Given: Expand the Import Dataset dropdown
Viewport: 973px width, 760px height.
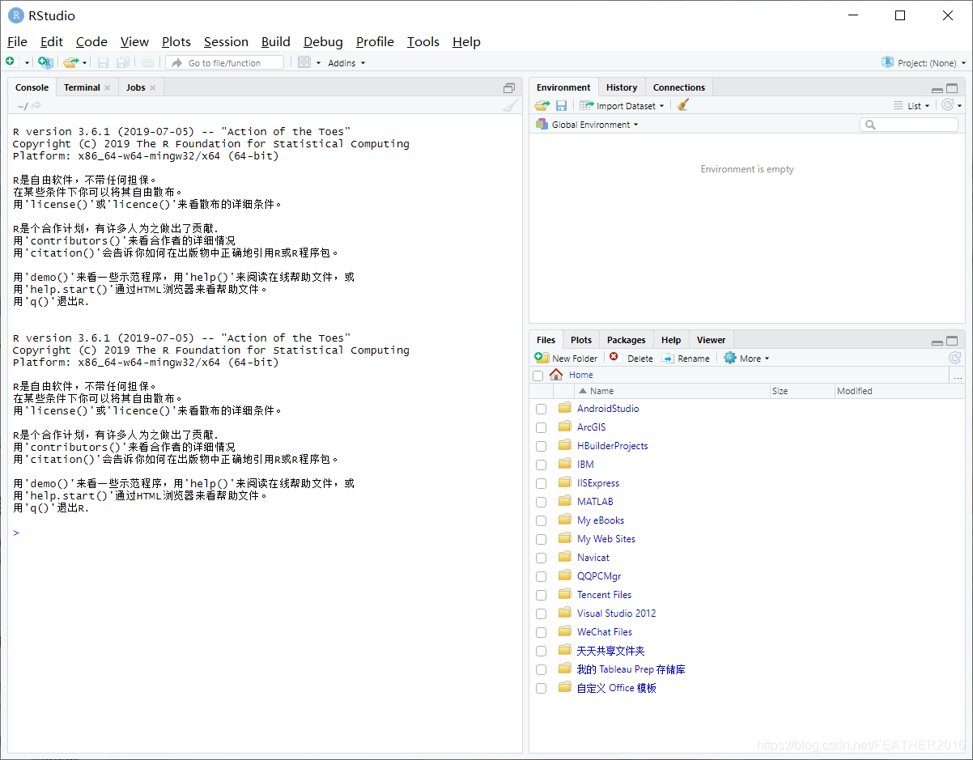Looking at the screenshot, I should 622,105.
